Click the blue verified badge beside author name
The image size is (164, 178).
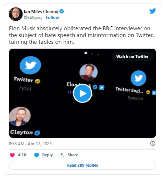[x=61, y=11]
